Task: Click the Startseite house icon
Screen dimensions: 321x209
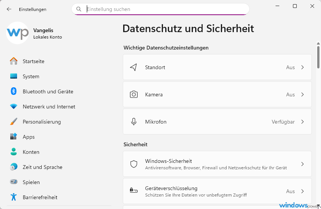Action: 14,61
